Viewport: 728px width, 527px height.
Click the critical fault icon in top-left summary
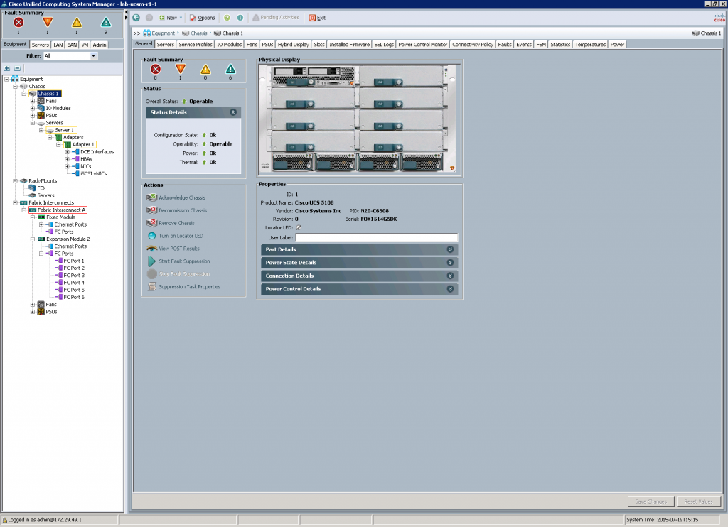click(18, 23)
